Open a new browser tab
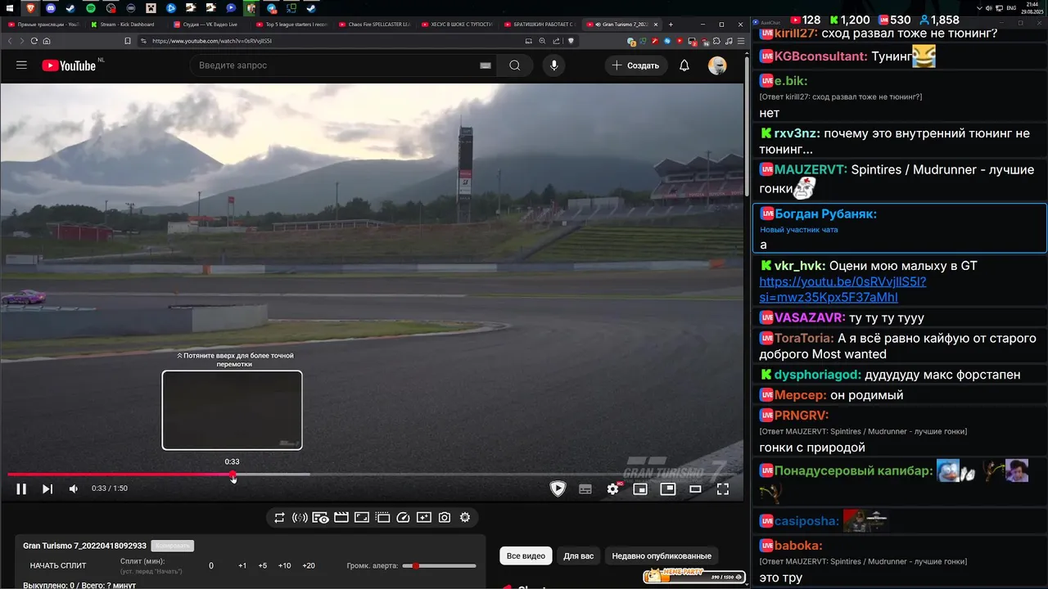The width and height of the screenshot is (1048, 589). 671,25
